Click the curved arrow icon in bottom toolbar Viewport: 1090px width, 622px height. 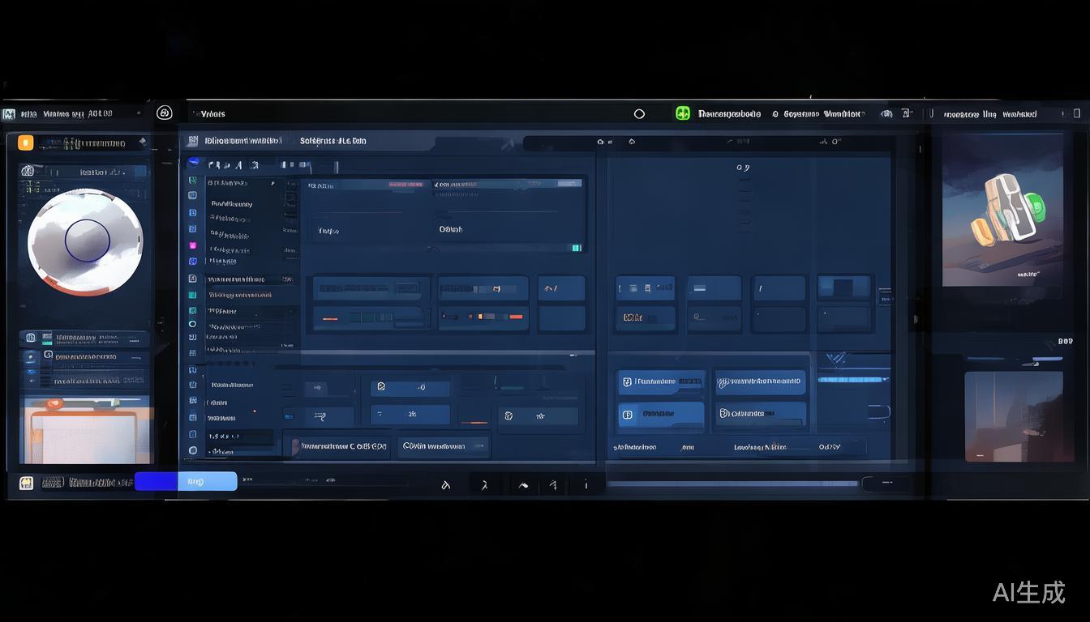523,485
